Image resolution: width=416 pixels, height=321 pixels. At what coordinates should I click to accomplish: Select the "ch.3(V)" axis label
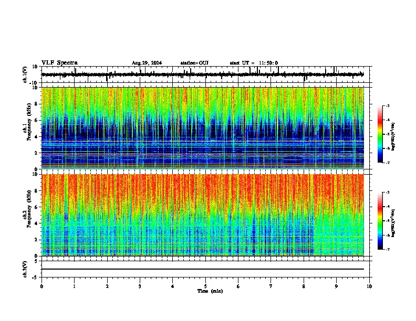click(25, 270)
